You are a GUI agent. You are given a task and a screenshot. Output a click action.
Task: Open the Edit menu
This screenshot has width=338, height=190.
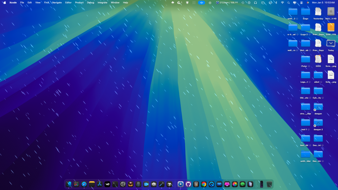[x=30, y=3]
